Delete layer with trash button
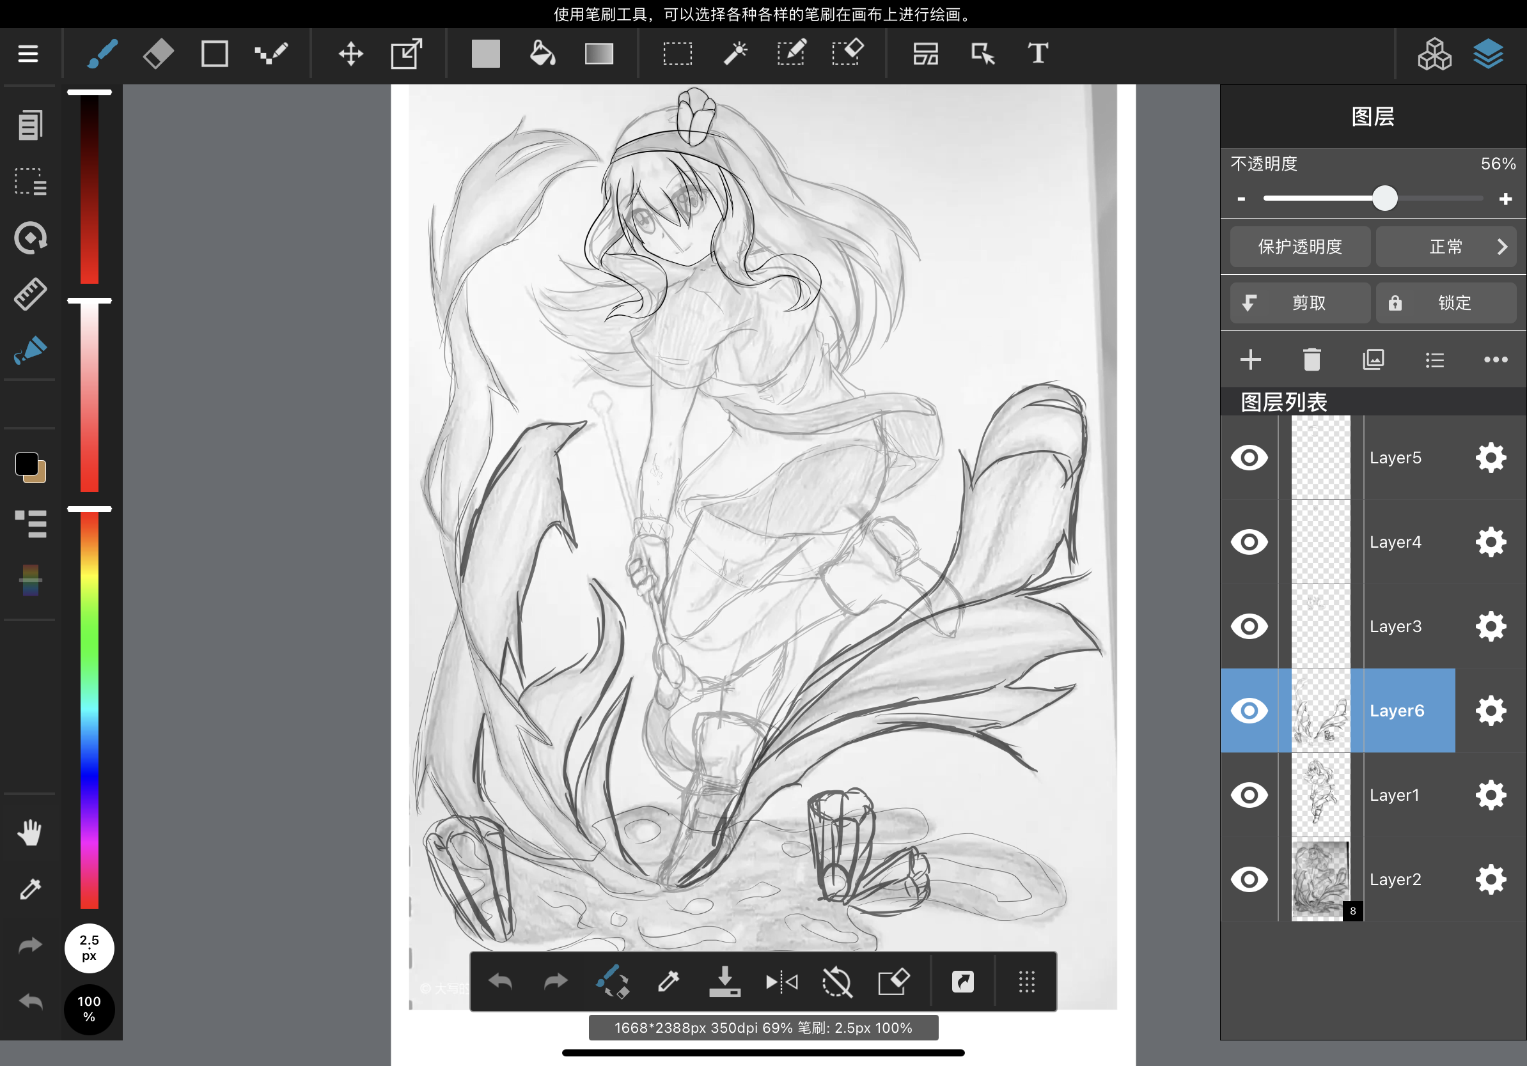The width and height of the screenshot is (1527, 1066). pos(1312,360)
